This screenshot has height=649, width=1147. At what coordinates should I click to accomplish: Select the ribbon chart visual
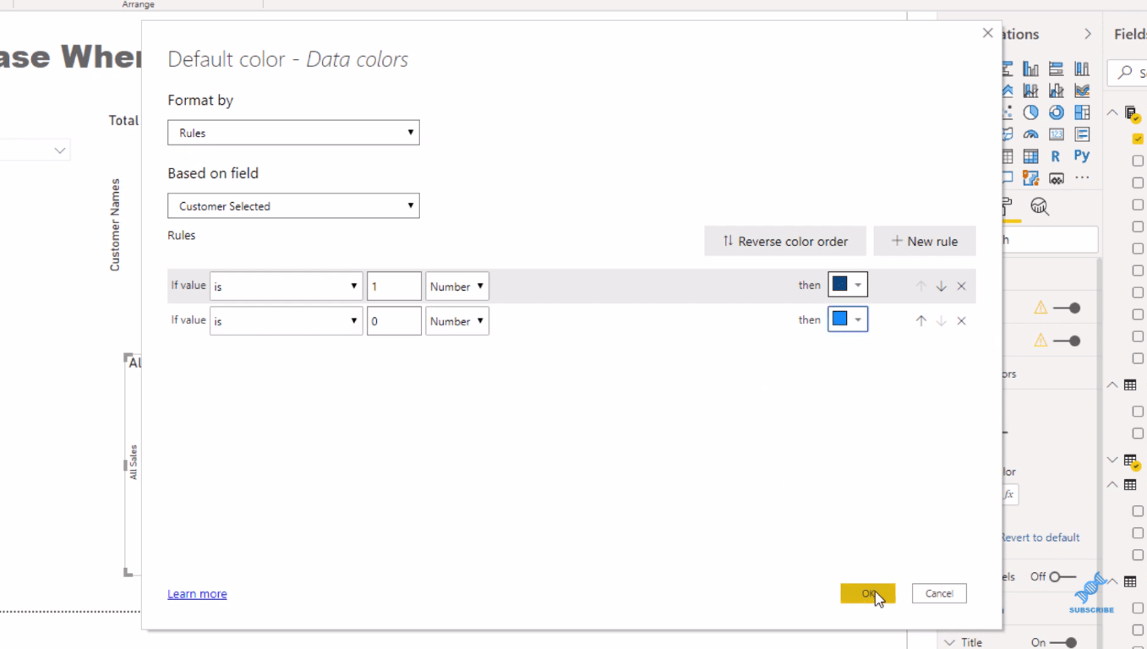coord(1082,90)
